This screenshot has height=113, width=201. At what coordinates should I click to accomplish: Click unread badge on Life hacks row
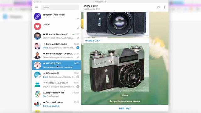click(x=78, y=77)
